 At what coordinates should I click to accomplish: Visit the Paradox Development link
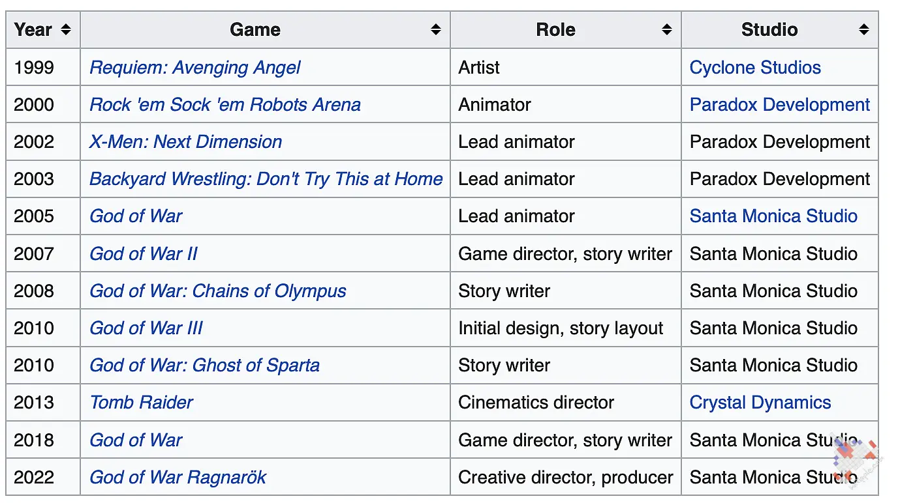pyautogui.click(x=780, y=105)
